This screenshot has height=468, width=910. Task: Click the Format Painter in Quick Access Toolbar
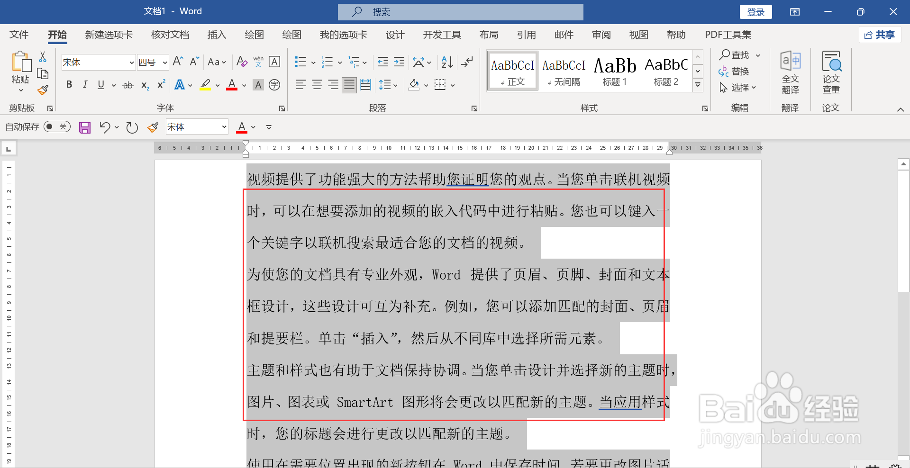click(153, 127)
